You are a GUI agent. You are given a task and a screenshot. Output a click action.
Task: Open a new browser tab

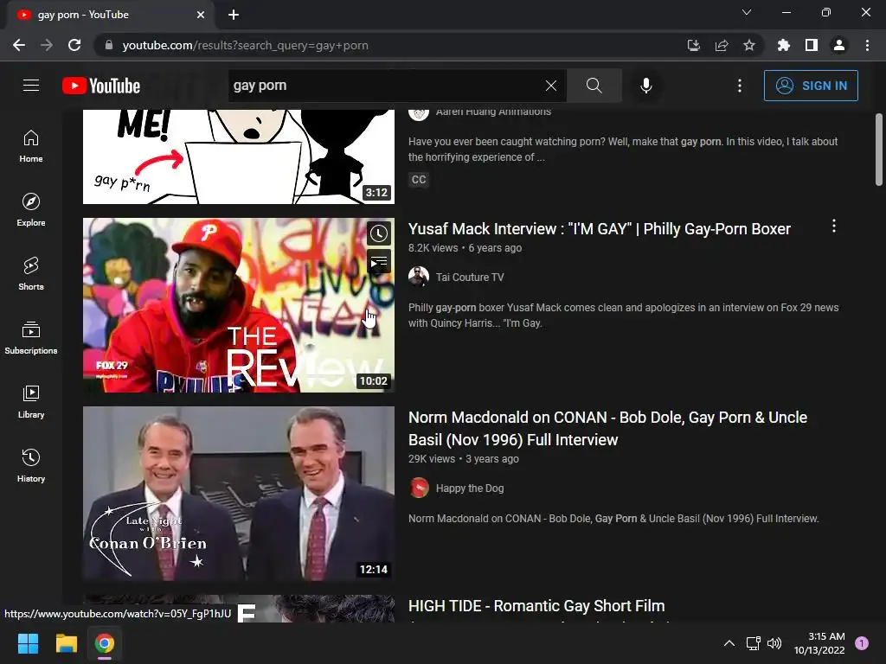[234, 15]
